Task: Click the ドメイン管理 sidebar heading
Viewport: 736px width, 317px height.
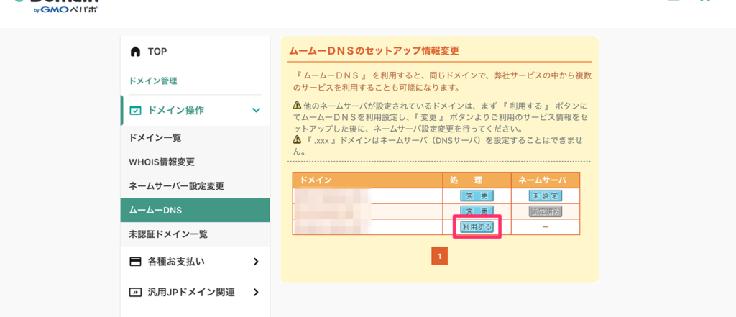Action: 153,81
